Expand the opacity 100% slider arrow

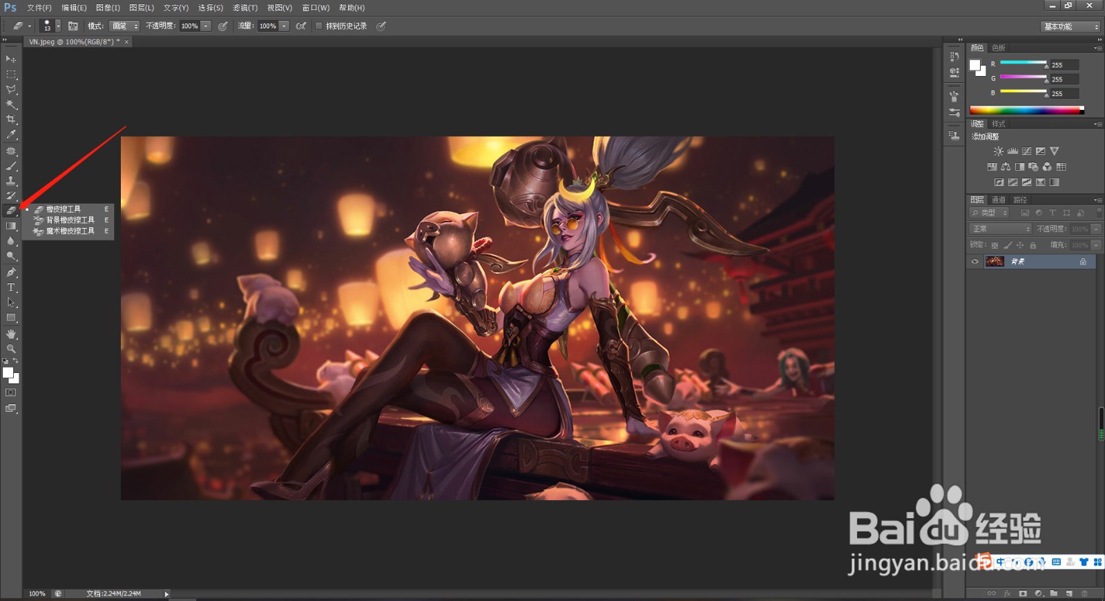click(206, 26)
